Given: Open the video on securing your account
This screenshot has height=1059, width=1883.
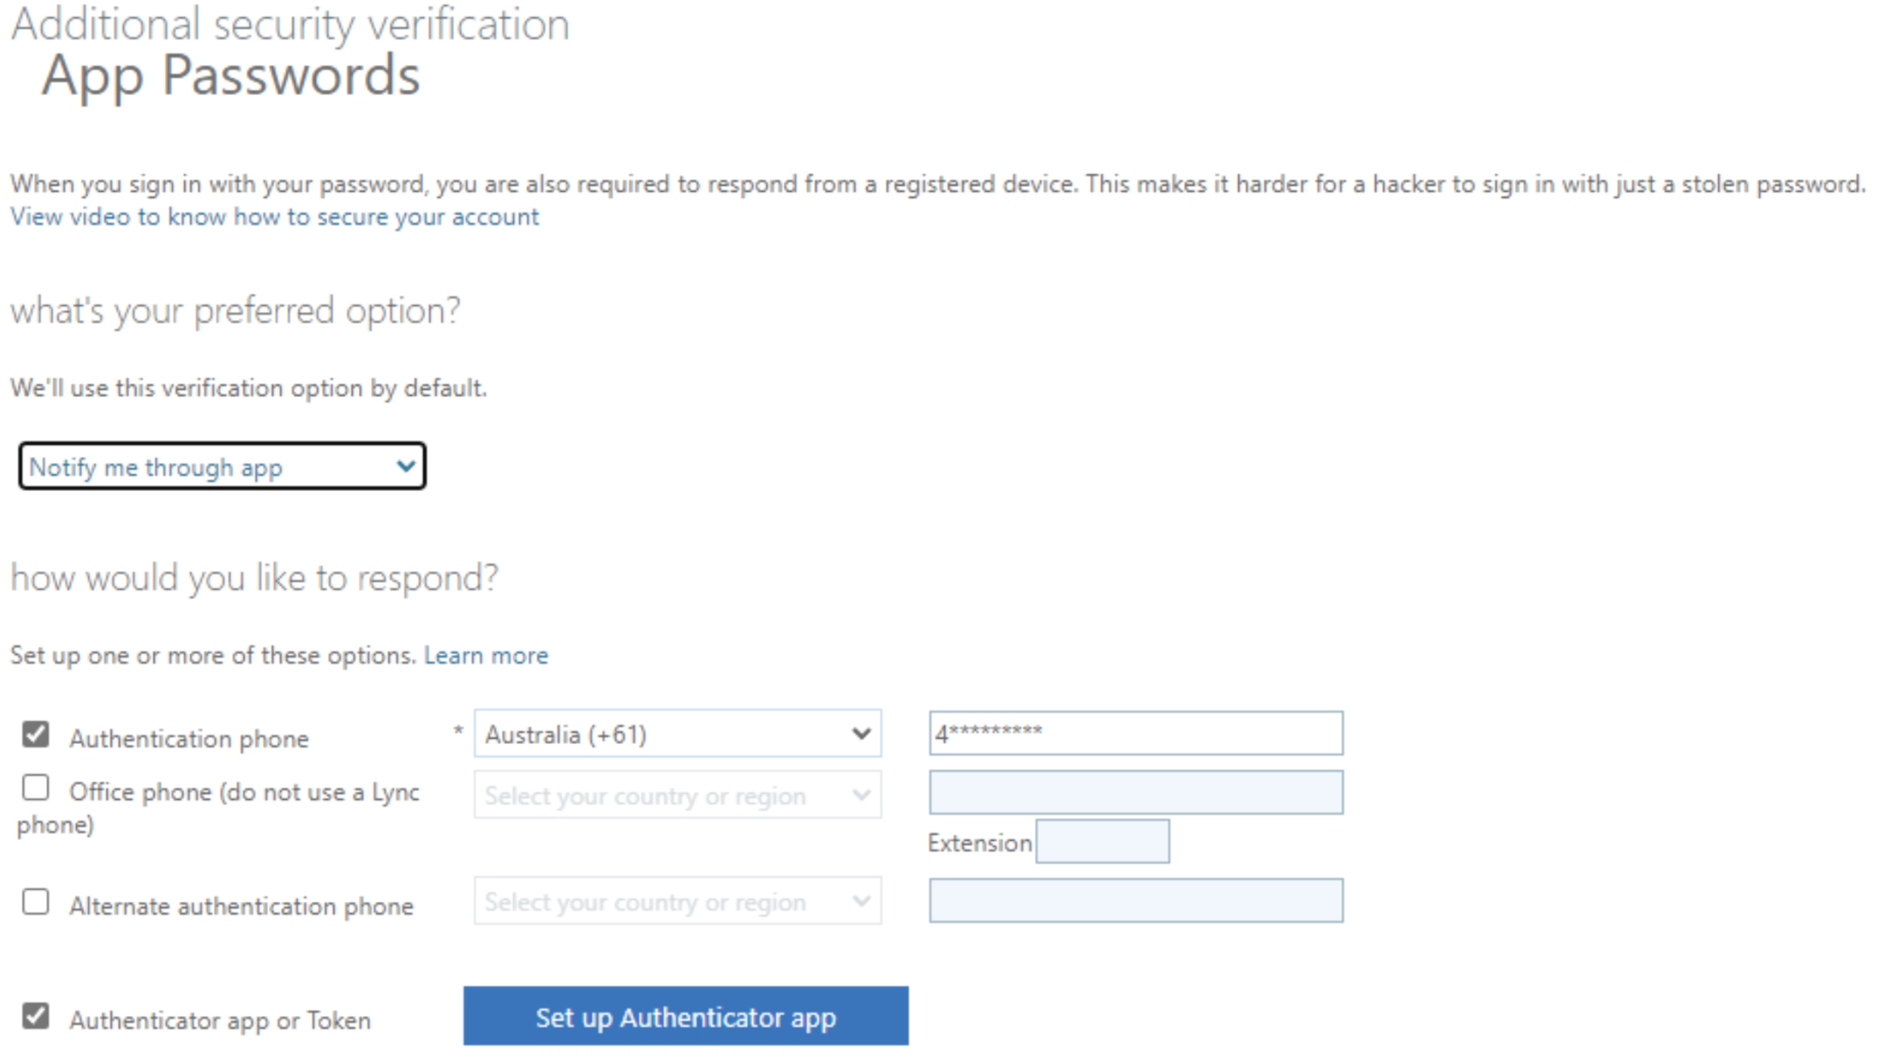Looking at the screenshot, I should point(273,216).
